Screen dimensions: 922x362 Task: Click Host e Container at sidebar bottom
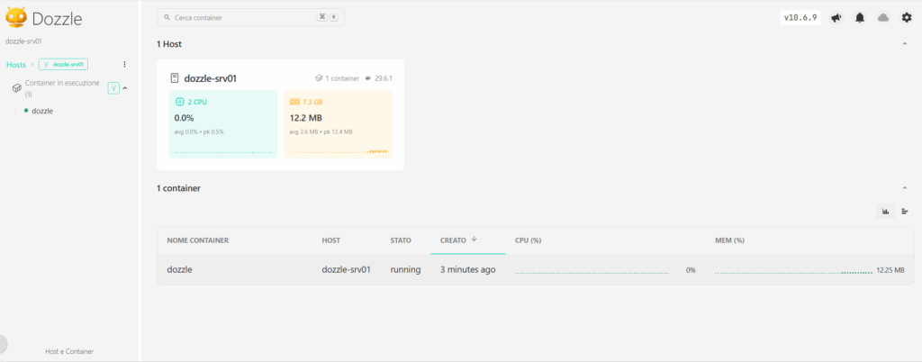69,351
